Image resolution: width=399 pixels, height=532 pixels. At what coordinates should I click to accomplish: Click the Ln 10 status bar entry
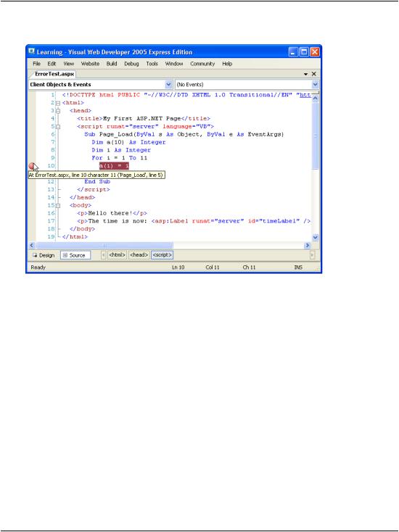click(178, 267)
